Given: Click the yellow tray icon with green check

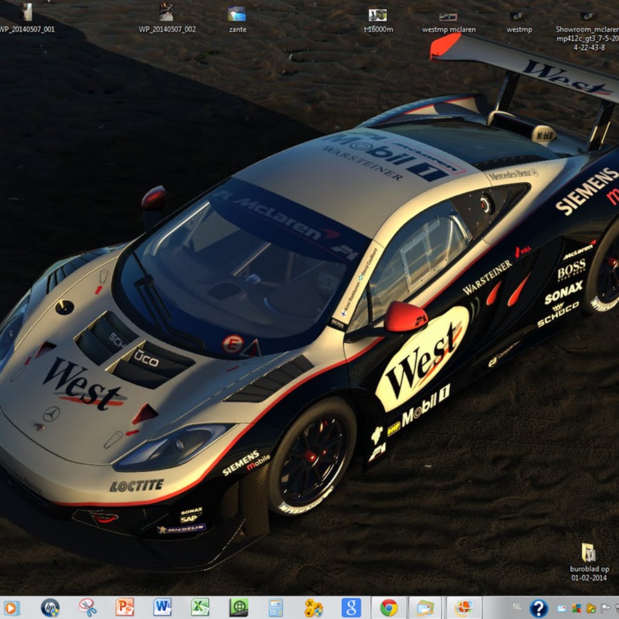Looking at the screenshot, I should pyautogui.click(x=591, y=609).
